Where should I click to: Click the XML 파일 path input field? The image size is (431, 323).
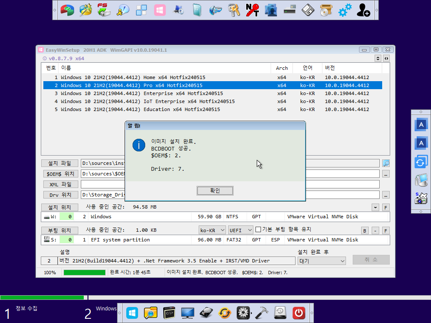point(230,184)
